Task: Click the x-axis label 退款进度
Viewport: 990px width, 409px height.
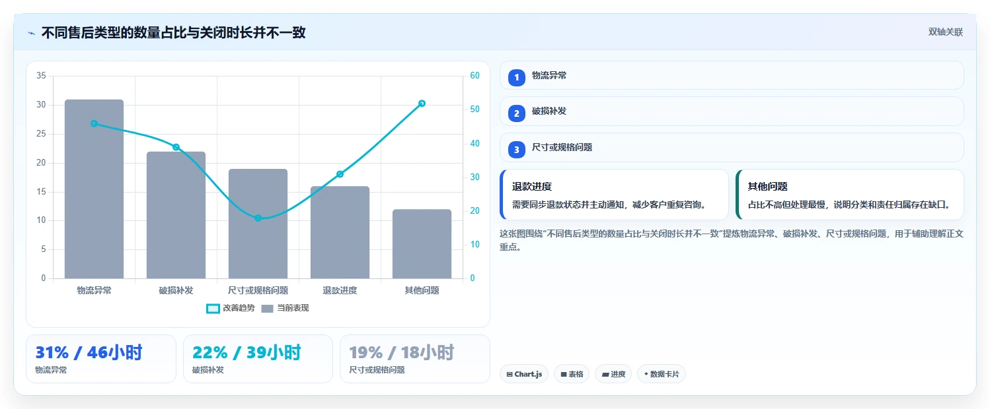Action: [x=340, y=290]
